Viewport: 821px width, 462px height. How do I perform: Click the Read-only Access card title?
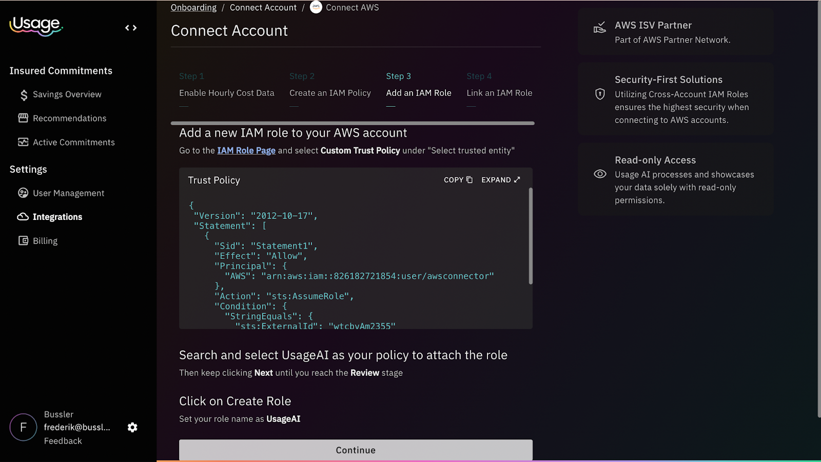pos(655,160)
